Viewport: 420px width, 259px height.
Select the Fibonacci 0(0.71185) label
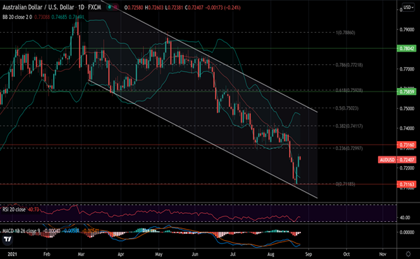[345, 184]
